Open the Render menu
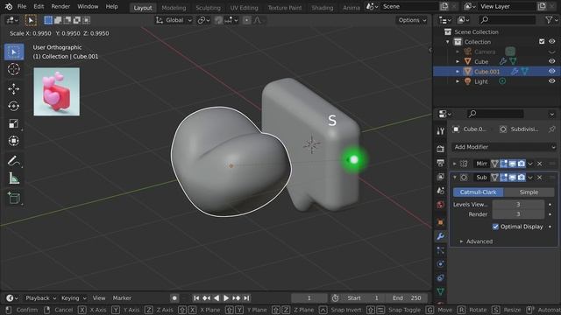The image size is (561, 315). click(60, 6)
